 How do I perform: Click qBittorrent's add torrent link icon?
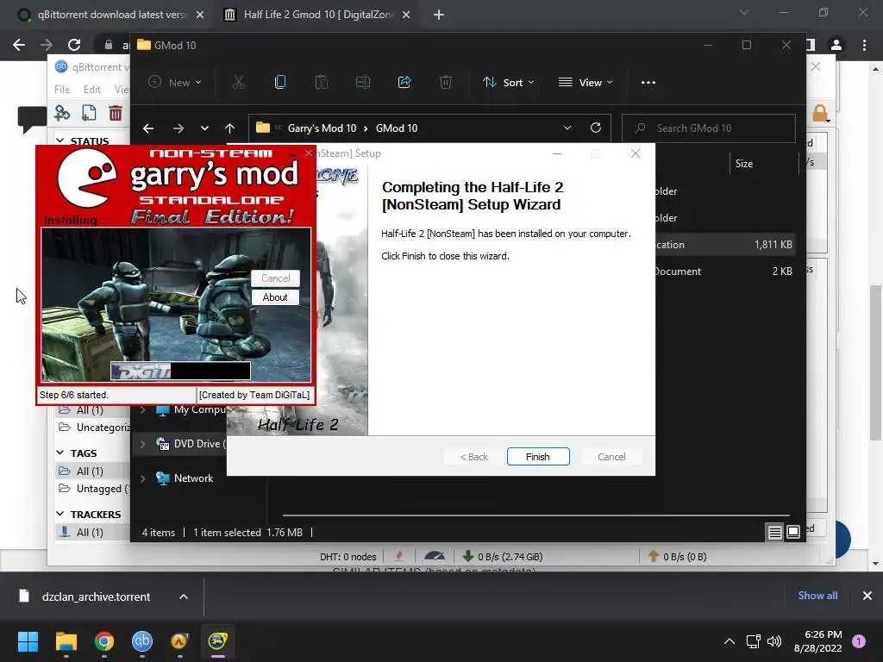point(62,113)
